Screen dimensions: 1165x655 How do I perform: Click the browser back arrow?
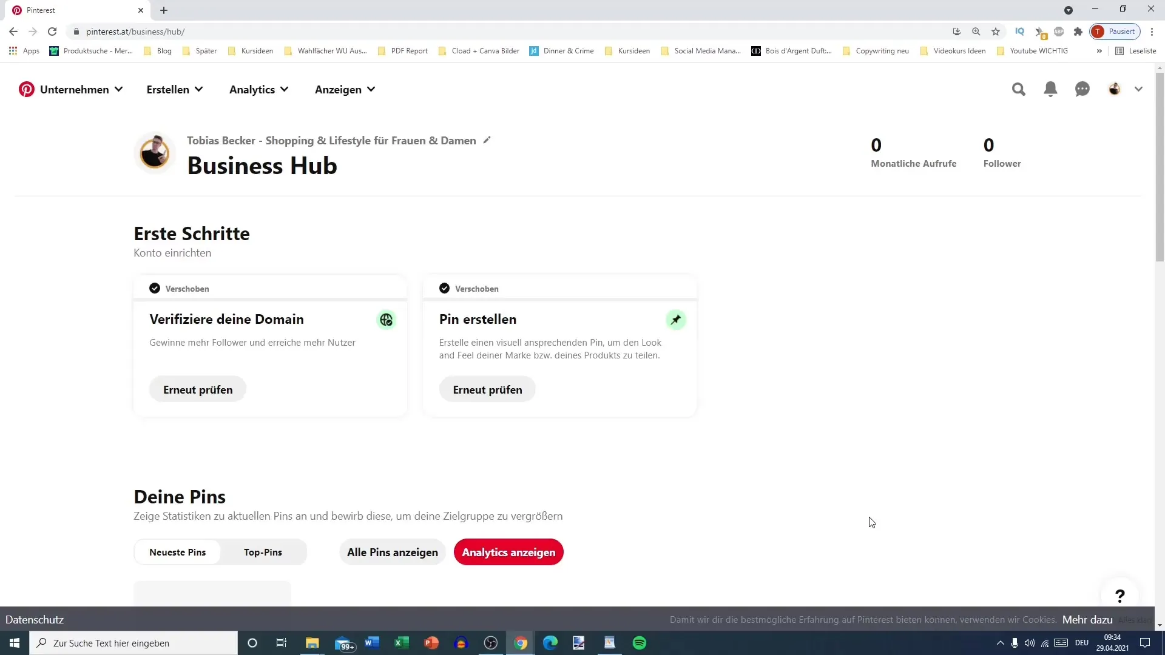(x=13, y=32)
